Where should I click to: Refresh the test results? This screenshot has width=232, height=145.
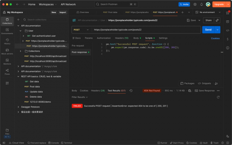click(x=218, y=97)
